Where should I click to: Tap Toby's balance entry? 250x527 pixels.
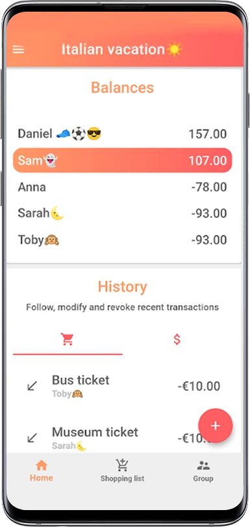pos(123,239)
